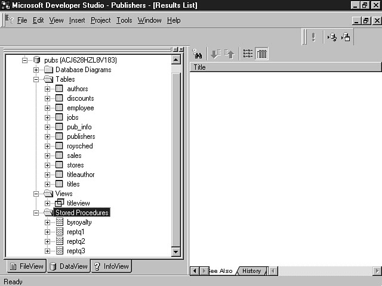
Task: Click the down-arrow list toolbar icon
Action: tap(215, 54)
